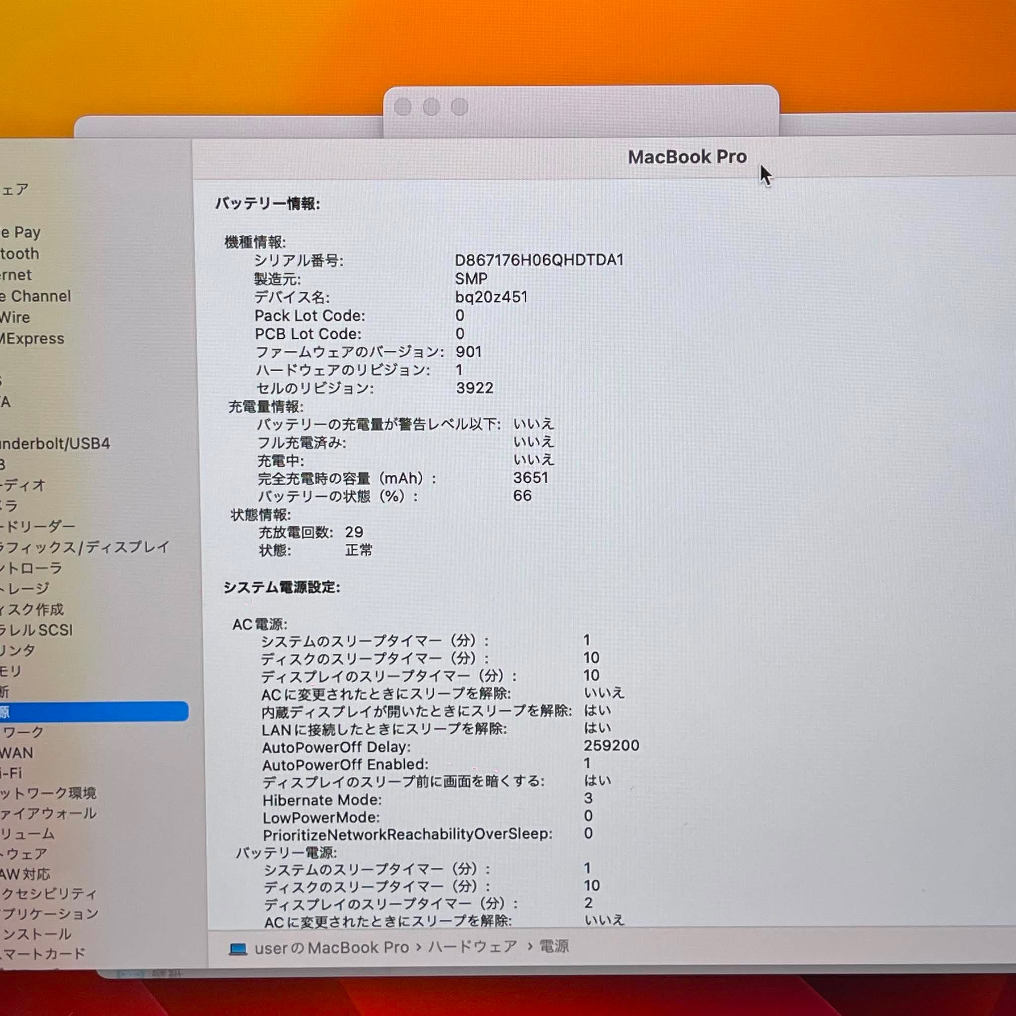Open the Ethernet entry ending 'rnet'
Image resolution: width=1016 pixels, height=1016 pixels.
(16, 275)
